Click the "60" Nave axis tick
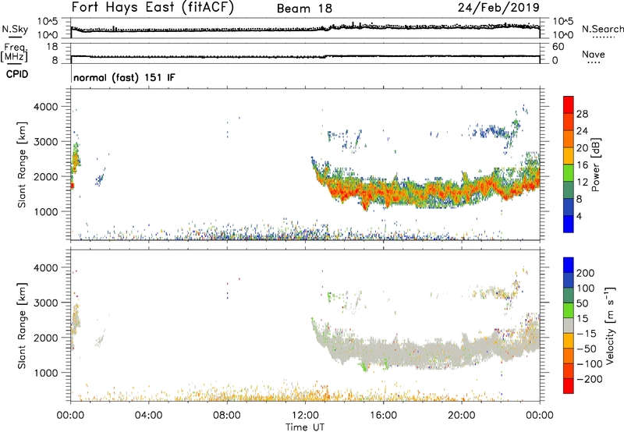The height and width of the screenshot is (432, 624). tap(558, 47)
